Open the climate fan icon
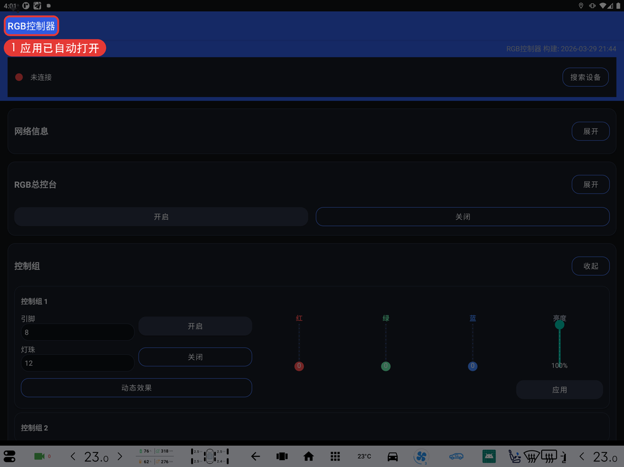This screenshot has width=624, height=467. pos(421,456)
